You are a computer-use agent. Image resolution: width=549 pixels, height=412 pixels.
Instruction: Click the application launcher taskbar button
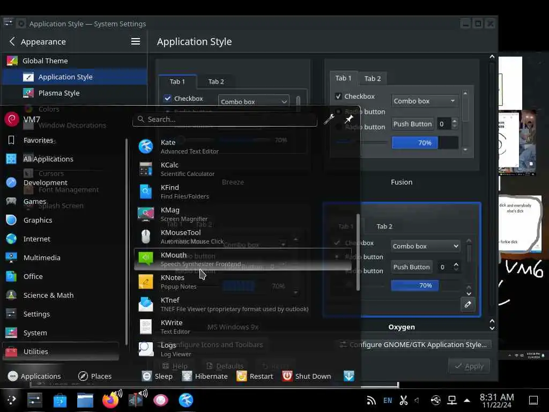[x=11, y=400]
